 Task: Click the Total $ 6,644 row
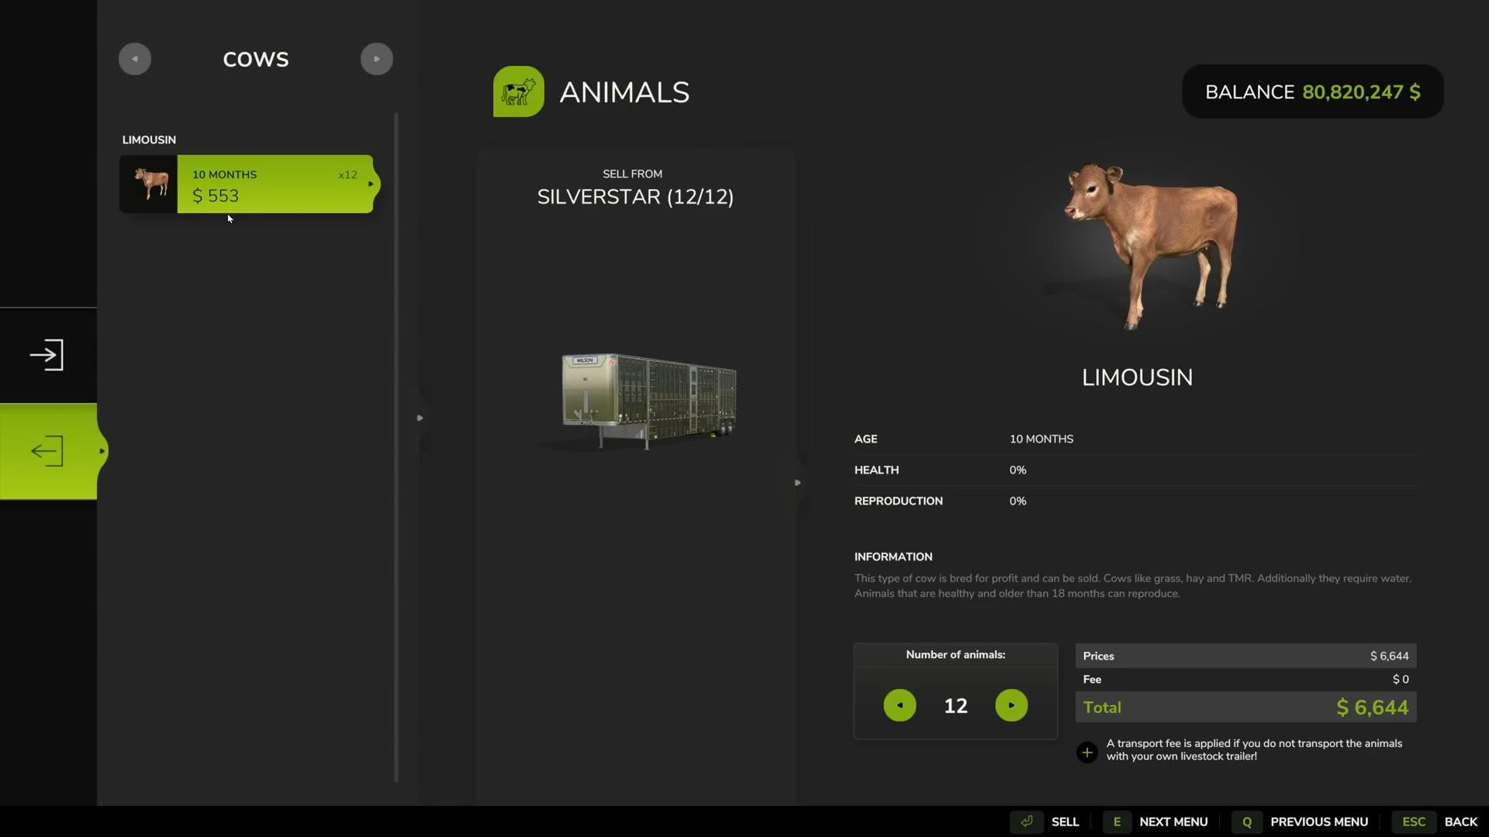[x=1246, y=708]
